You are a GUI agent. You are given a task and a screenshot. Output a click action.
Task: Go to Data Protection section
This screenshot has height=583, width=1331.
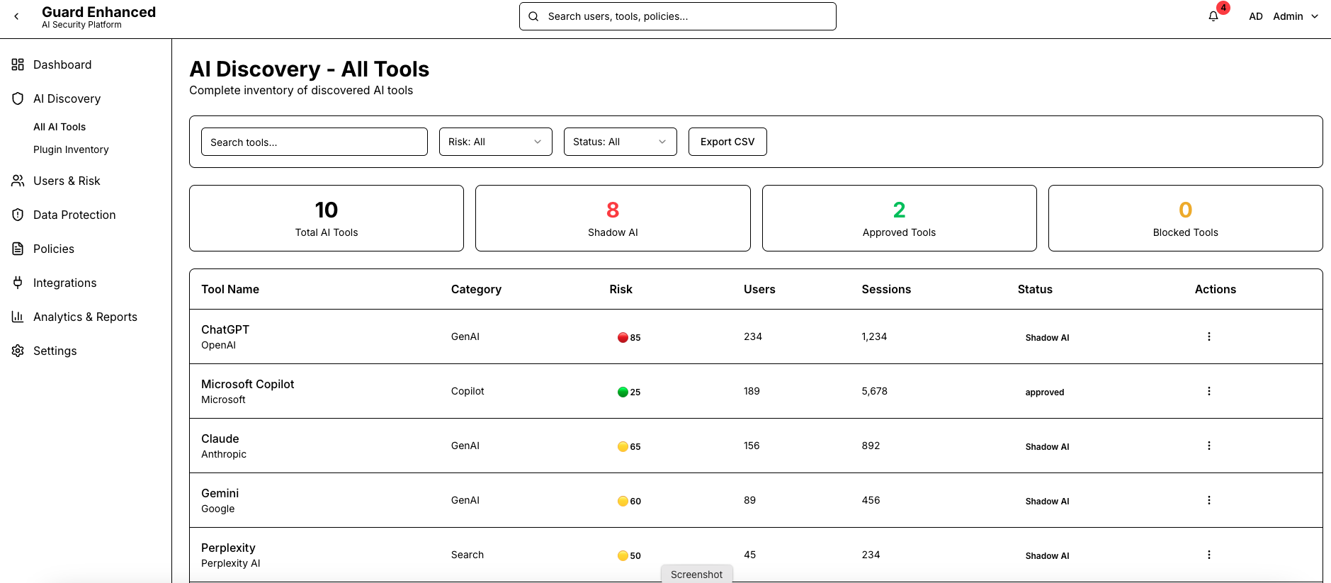coord(74,215)
